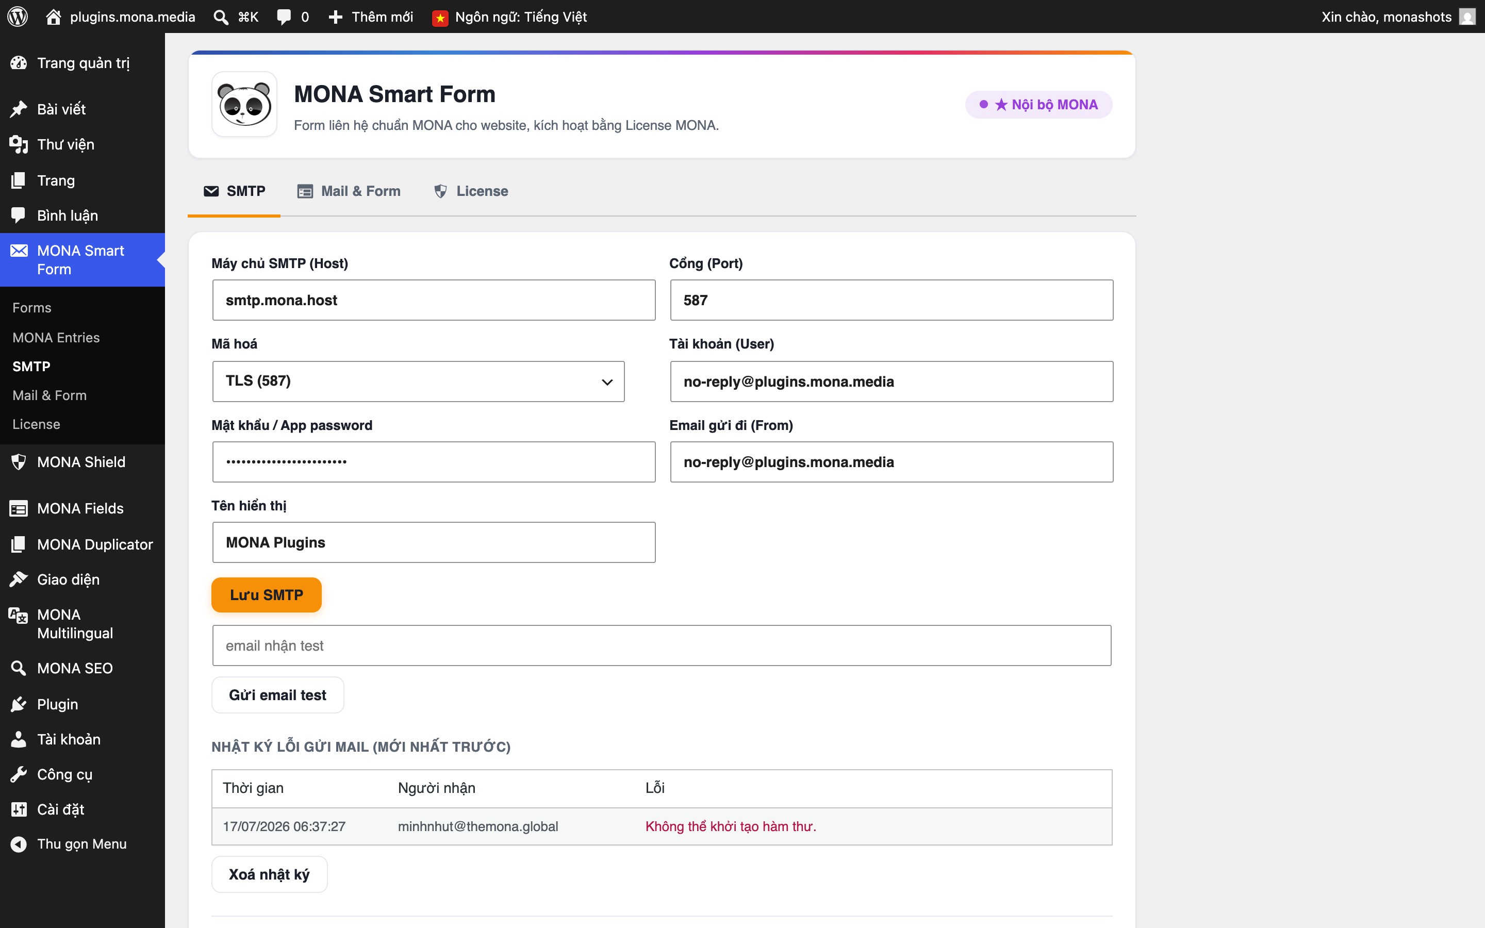Focus the email nhận test input field

pos(662,645)
